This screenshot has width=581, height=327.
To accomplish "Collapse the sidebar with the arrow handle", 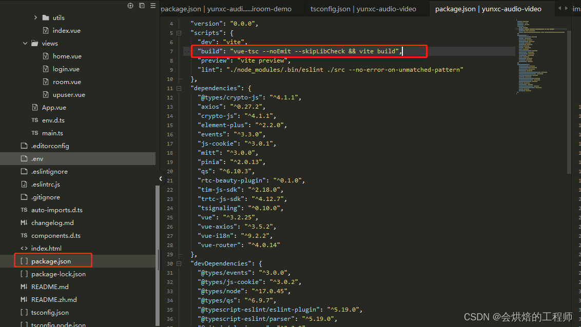I will (161, 179).
